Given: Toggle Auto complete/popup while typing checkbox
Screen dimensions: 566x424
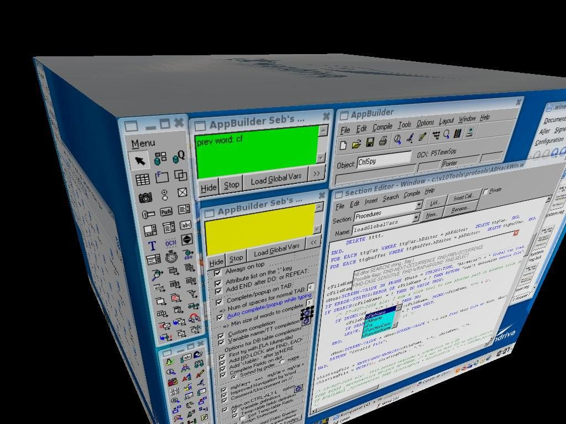Looking at the screenshot, I should [x=220, y=317].
